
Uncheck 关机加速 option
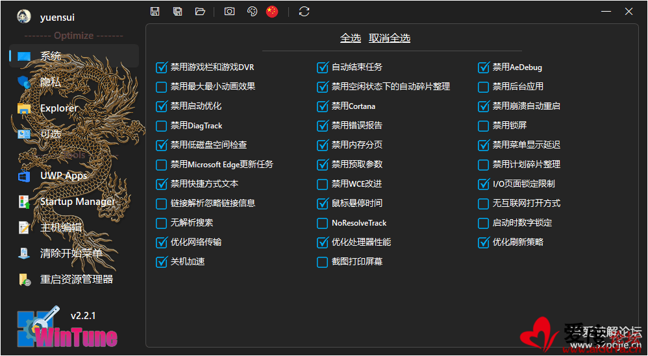(161, 261)
